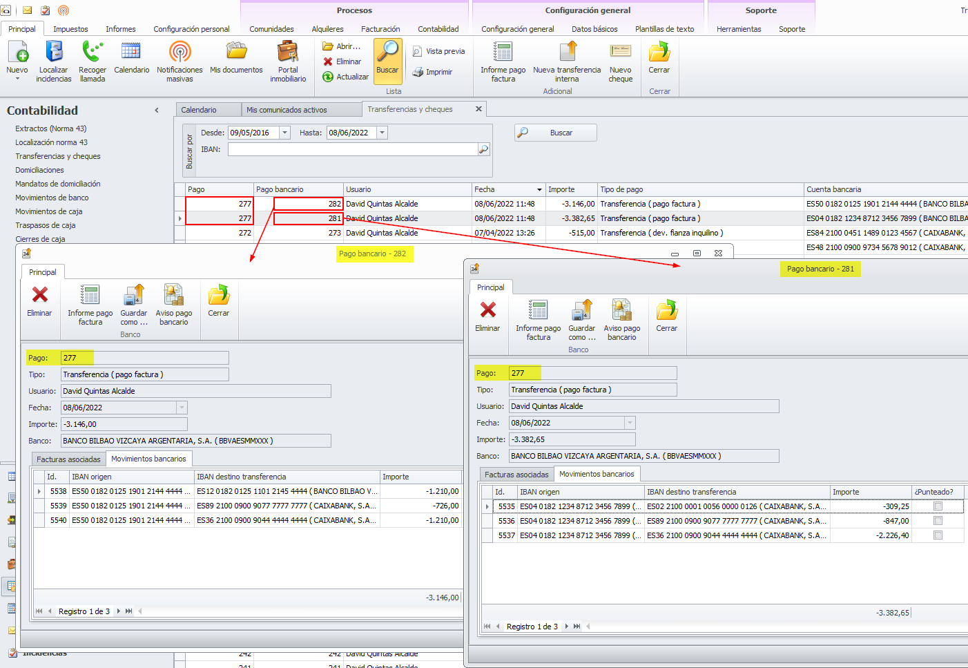Image resolution: width=968 pixels, height=668 pixels.
Task: Click Informe pago factura in main ribbon
Action: point(503,61)
